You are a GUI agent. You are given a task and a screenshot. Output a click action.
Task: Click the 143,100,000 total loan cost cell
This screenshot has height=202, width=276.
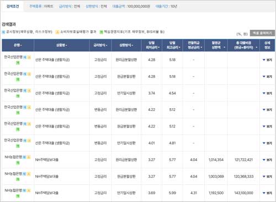[243, 193]
